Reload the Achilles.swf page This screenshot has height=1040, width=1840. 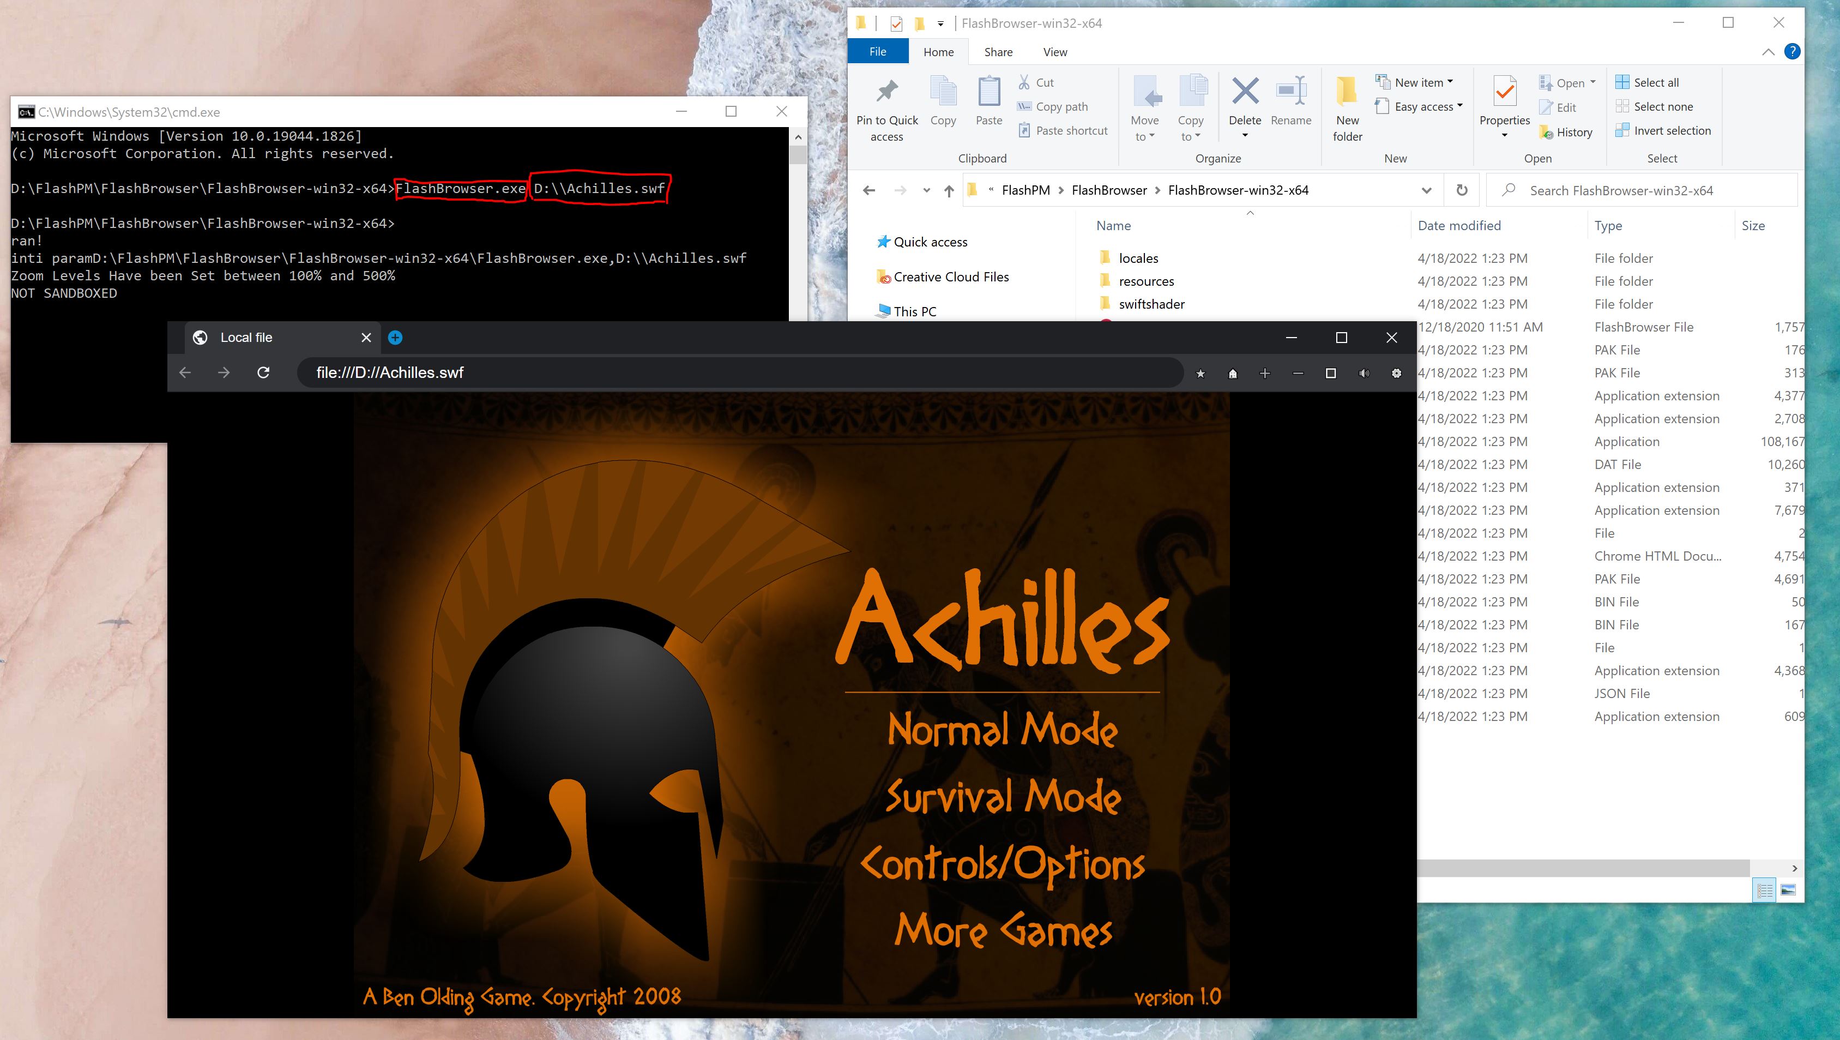pos(263,372)
